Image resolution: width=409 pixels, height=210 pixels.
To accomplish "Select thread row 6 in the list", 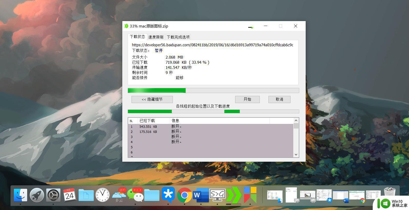I will tap(211, 152).
